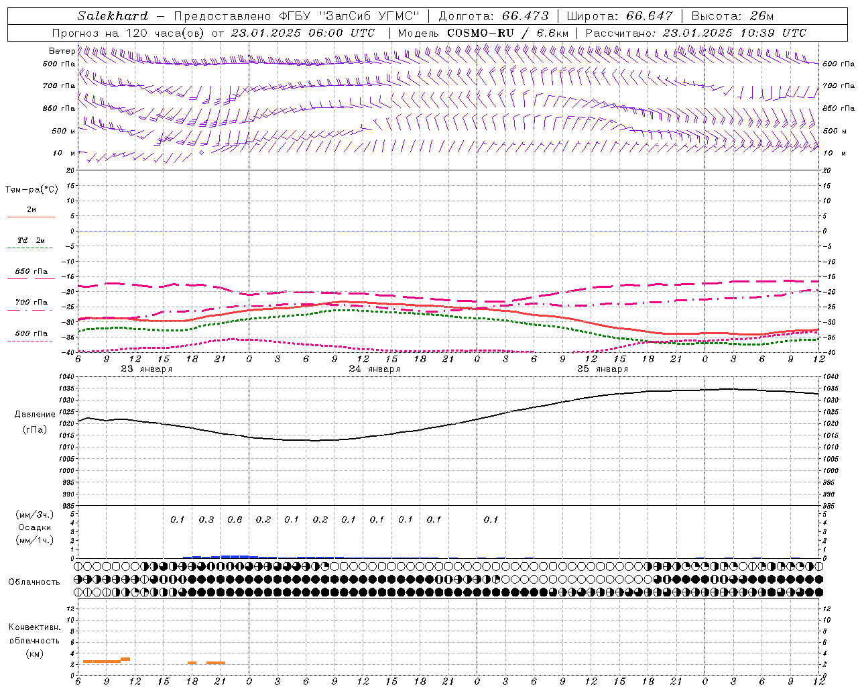The image size is (858, 687).
Task: Click the 0.6 precipitation amount value
Action: coord(235,519)
